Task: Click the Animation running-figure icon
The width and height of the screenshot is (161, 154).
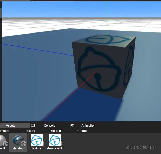Action: click(x=72, y=125)
